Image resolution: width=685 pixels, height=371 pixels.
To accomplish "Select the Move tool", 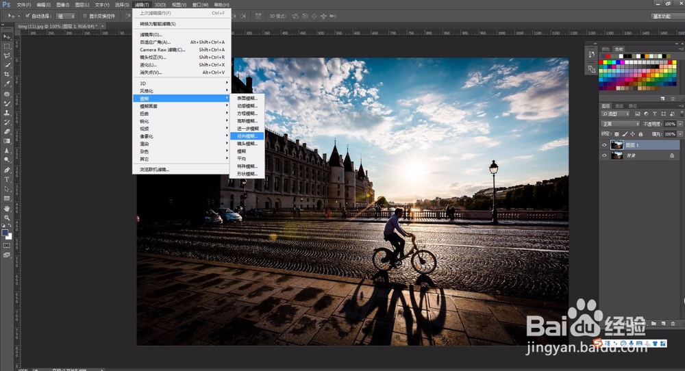I will pyautogui.click(x=7, y=37).
